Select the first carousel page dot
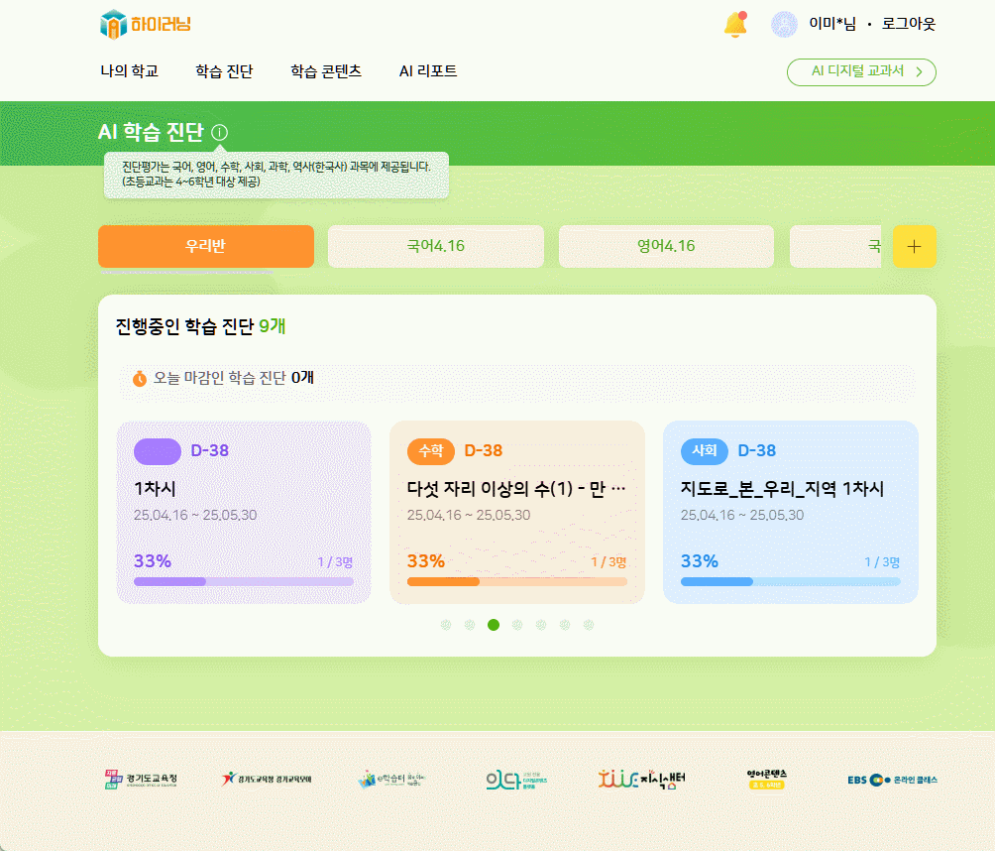 446,625
